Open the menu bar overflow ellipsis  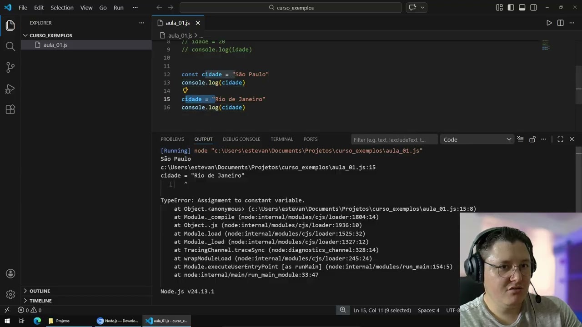point(135,8)
